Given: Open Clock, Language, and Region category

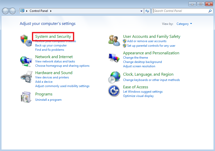Looking at the screenshot, I should click(x=148, y=74).
